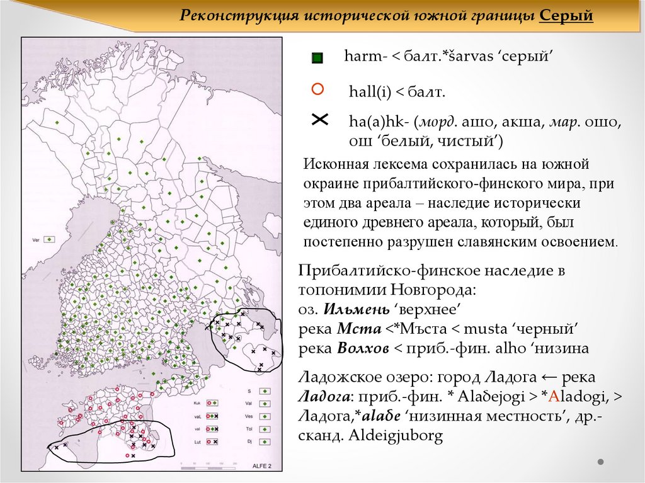Click the underlined word Серый in the title
Screen dimensions: 645x483
(566, 15)
